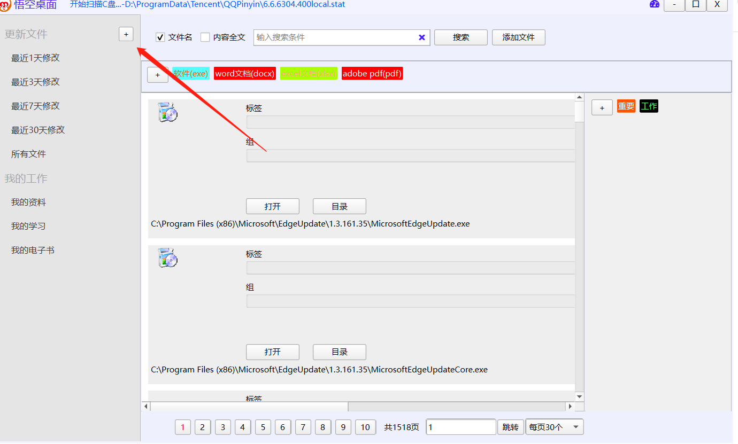This screenshot has height=444, width=738.
Task: Select the orange 重要 tag
Action: point(626,106)
